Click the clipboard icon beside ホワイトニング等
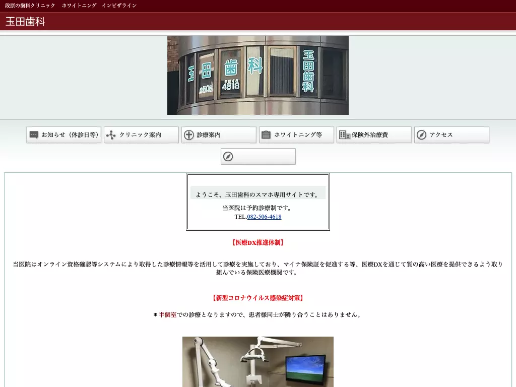 pyautogui.click(x=266, y=135)
